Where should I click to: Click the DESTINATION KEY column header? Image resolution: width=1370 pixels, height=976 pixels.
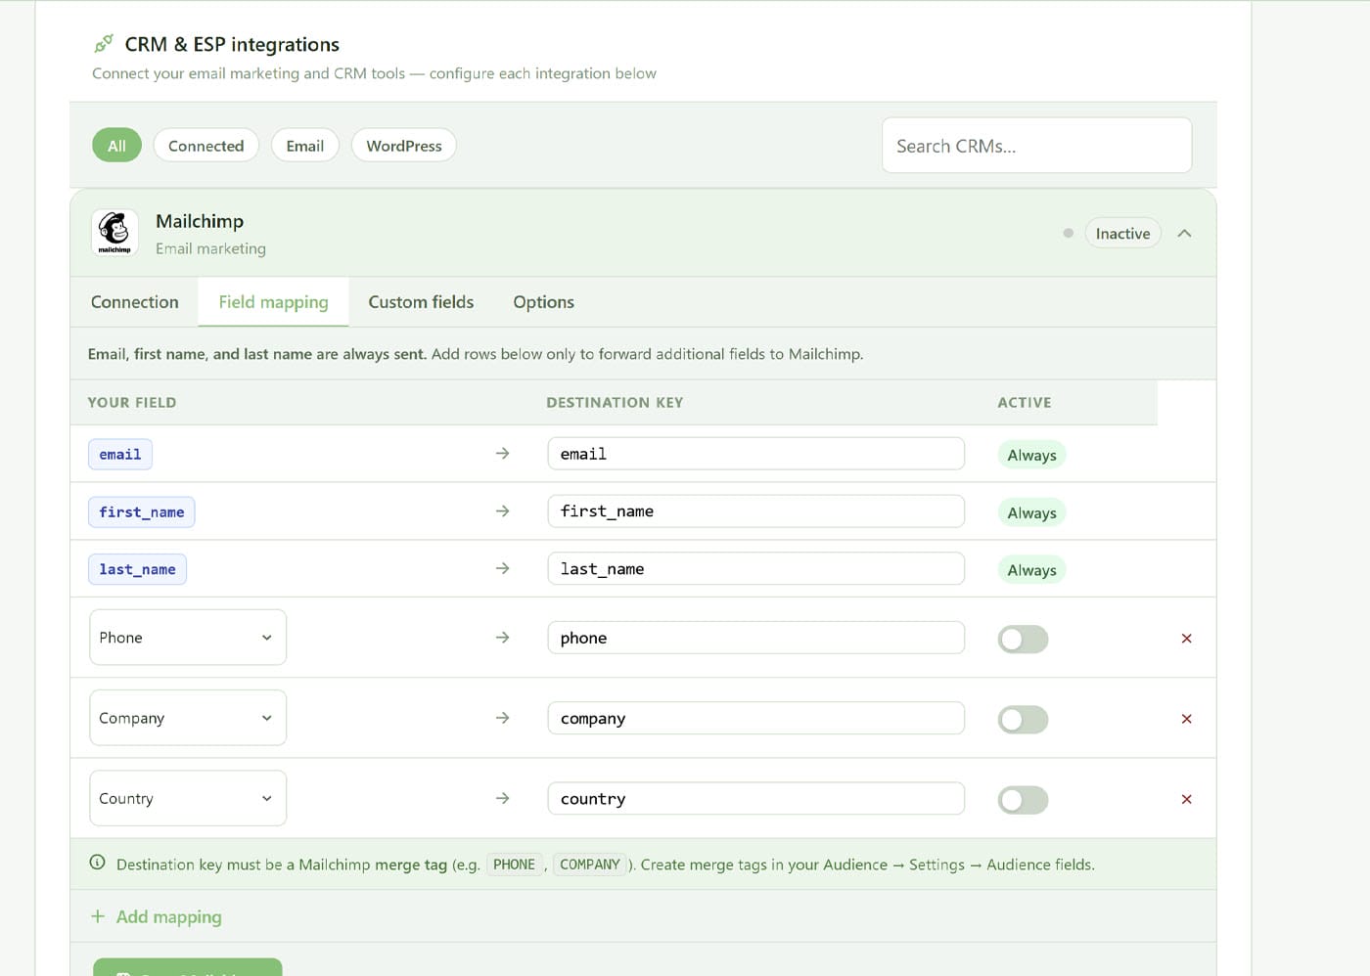pyautogui.click(x=615, y=402)
